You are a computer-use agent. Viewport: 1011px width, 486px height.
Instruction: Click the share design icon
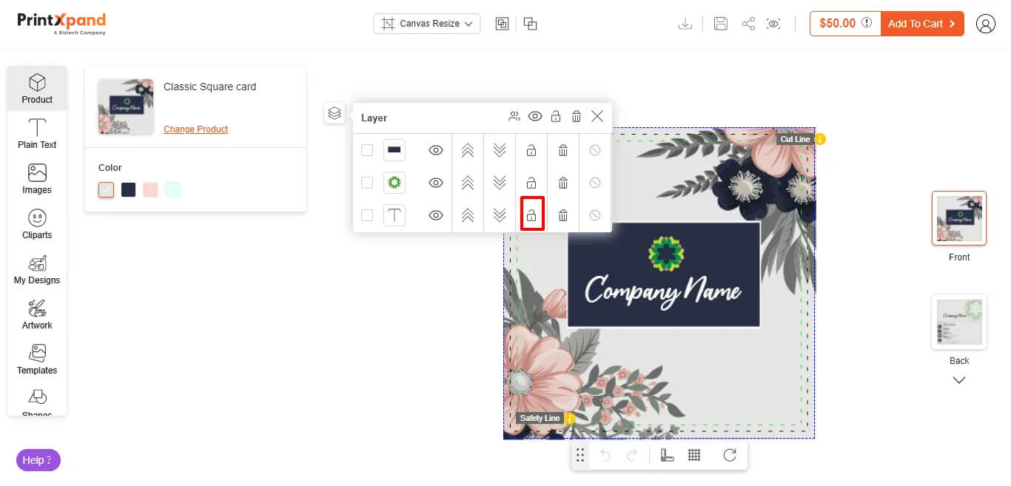(748, 24)
